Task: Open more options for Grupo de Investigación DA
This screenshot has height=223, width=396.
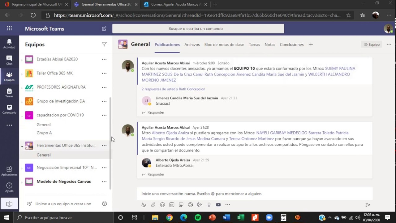Action: pyautogui.click(x=104, y=101)
